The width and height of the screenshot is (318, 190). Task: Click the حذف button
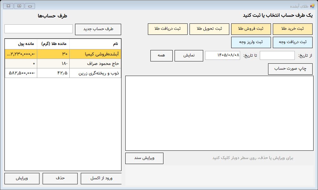(x=60, y=179)
